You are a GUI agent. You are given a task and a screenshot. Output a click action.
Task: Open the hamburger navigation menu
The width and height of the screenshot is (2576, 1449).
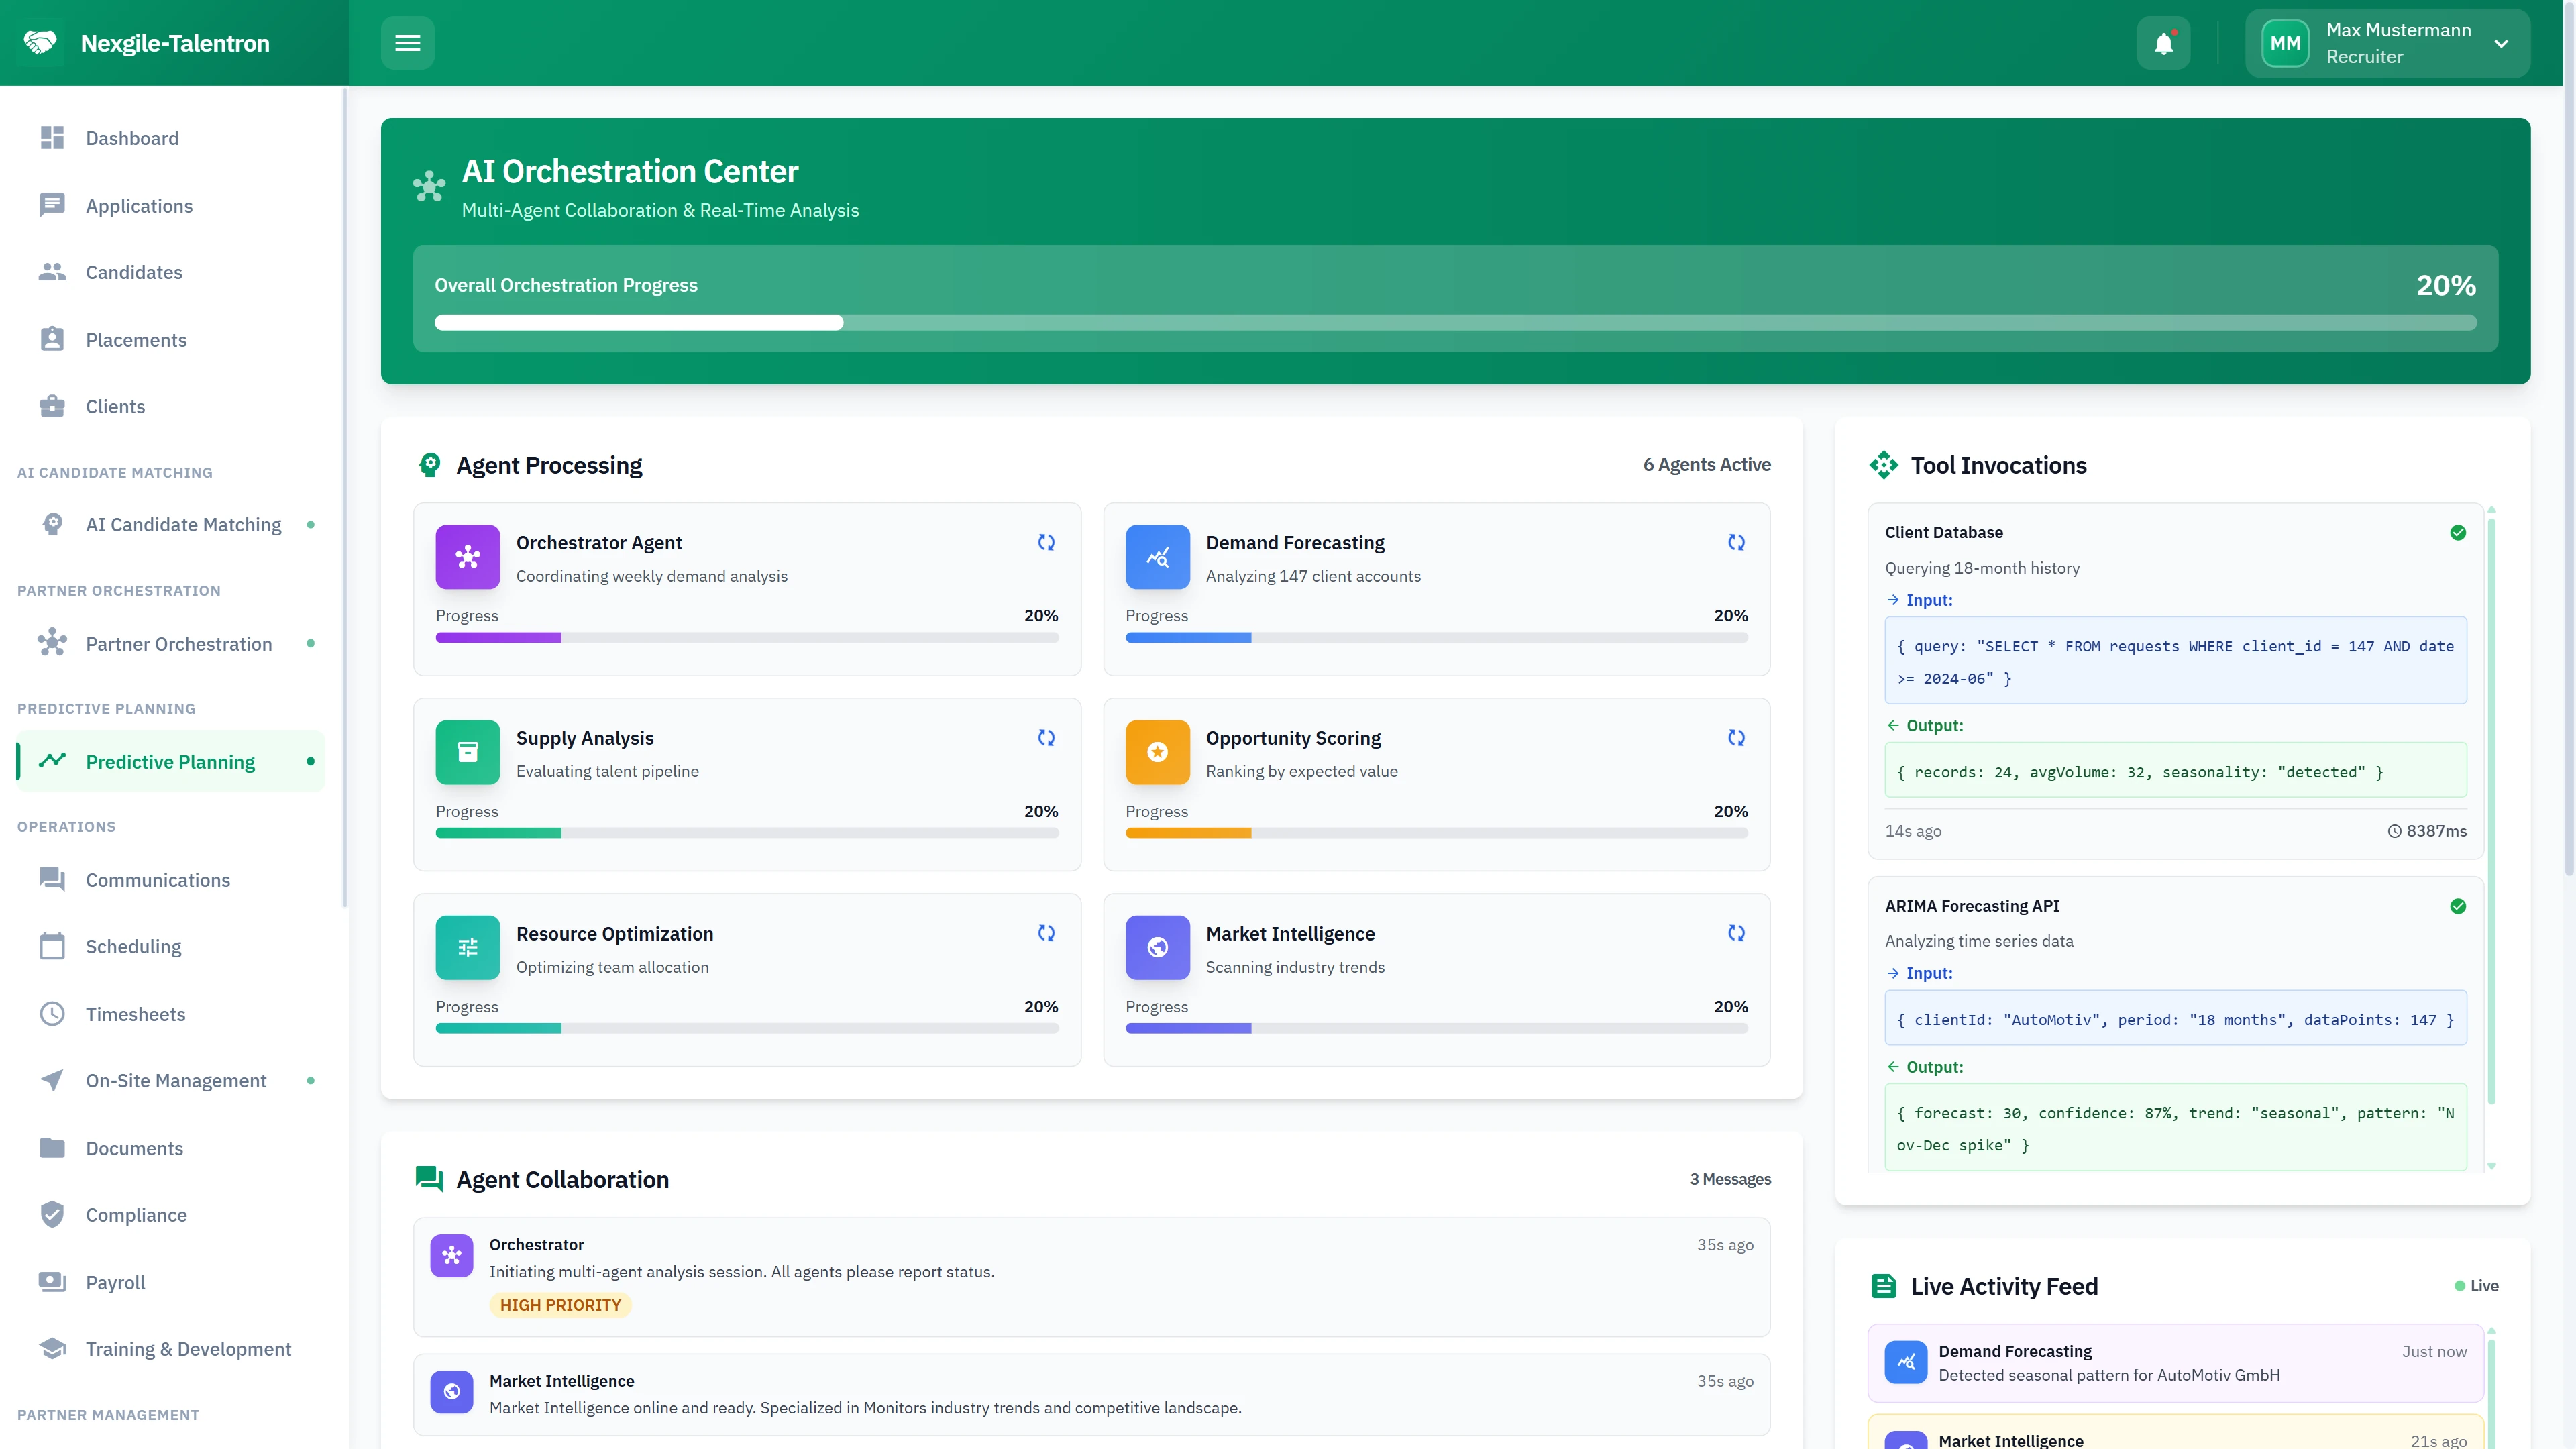pos(407,42)
